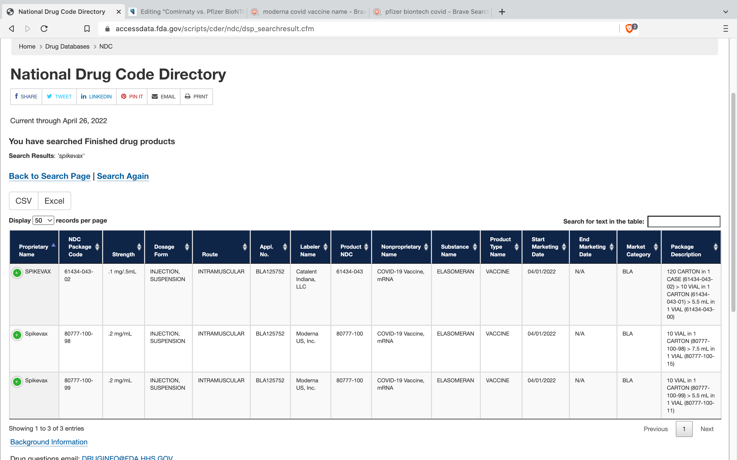The image size is (737, 460).
Task: Click the Brave Shields lion icon
Action: point(629,29)
